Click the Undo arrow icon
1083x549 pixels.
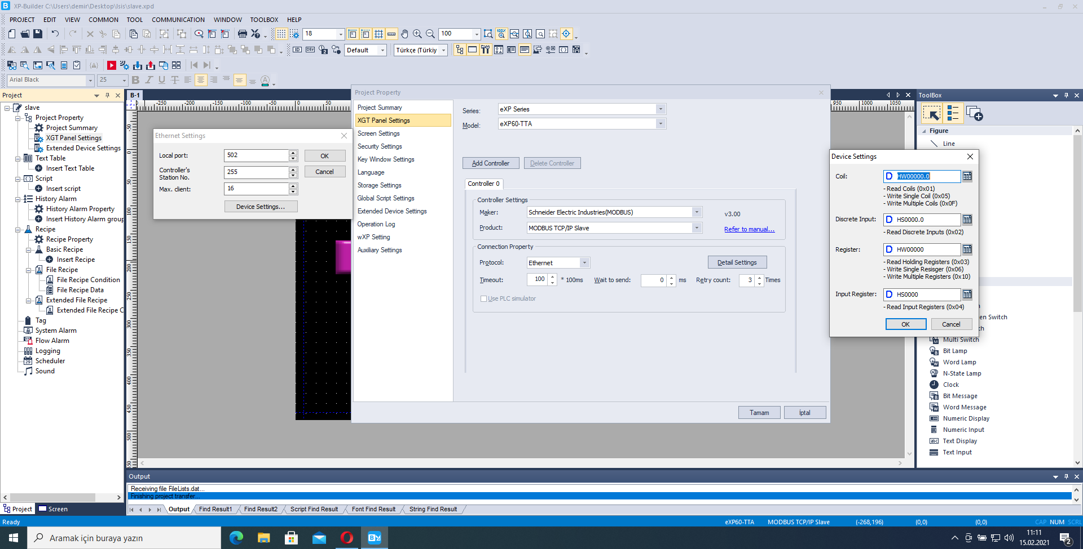55,34
